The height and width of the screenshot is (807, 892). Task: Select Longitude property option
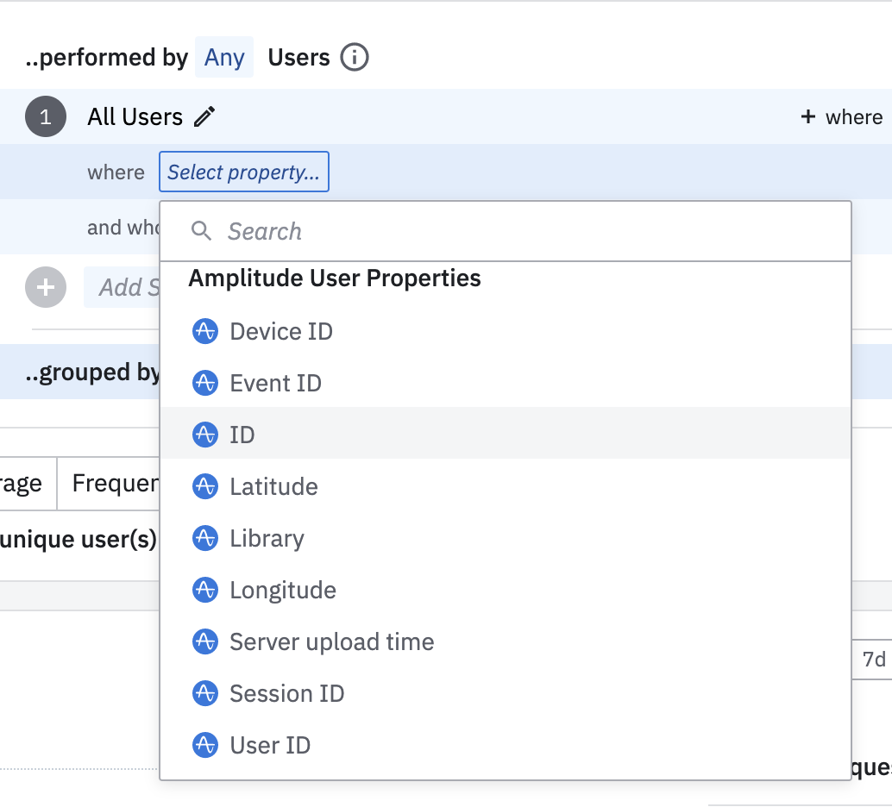pos(282,590)
